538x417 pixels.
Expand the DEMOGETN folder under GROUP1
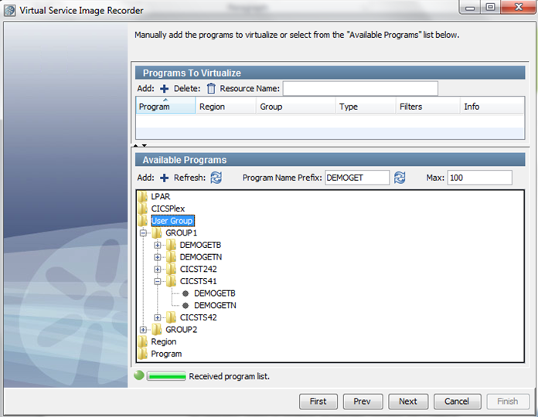[x=157, y=257]
